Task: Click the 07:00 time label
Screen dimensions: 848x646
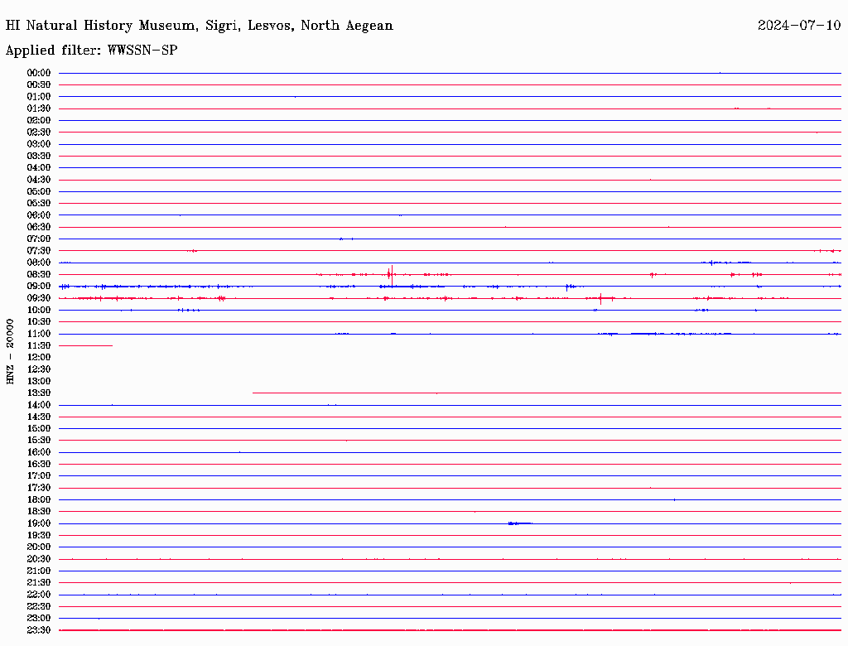Action: 39,239
